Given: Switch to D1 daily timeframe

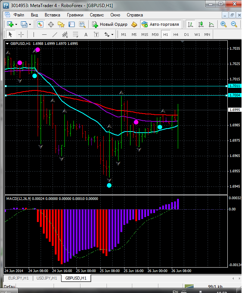Looking at the screenshot, I should point(186,34).
